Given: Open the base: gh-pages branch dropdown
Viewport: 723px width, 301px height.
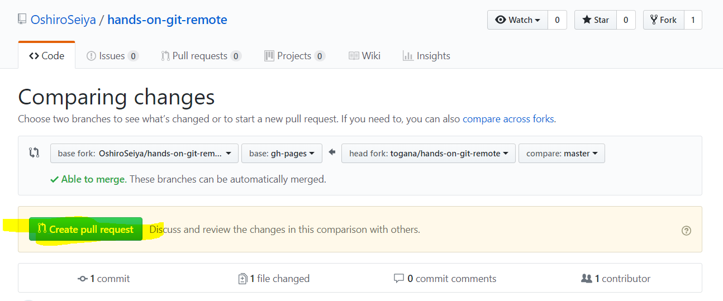Looking at the screenshot, I should (x=282, y=153).
